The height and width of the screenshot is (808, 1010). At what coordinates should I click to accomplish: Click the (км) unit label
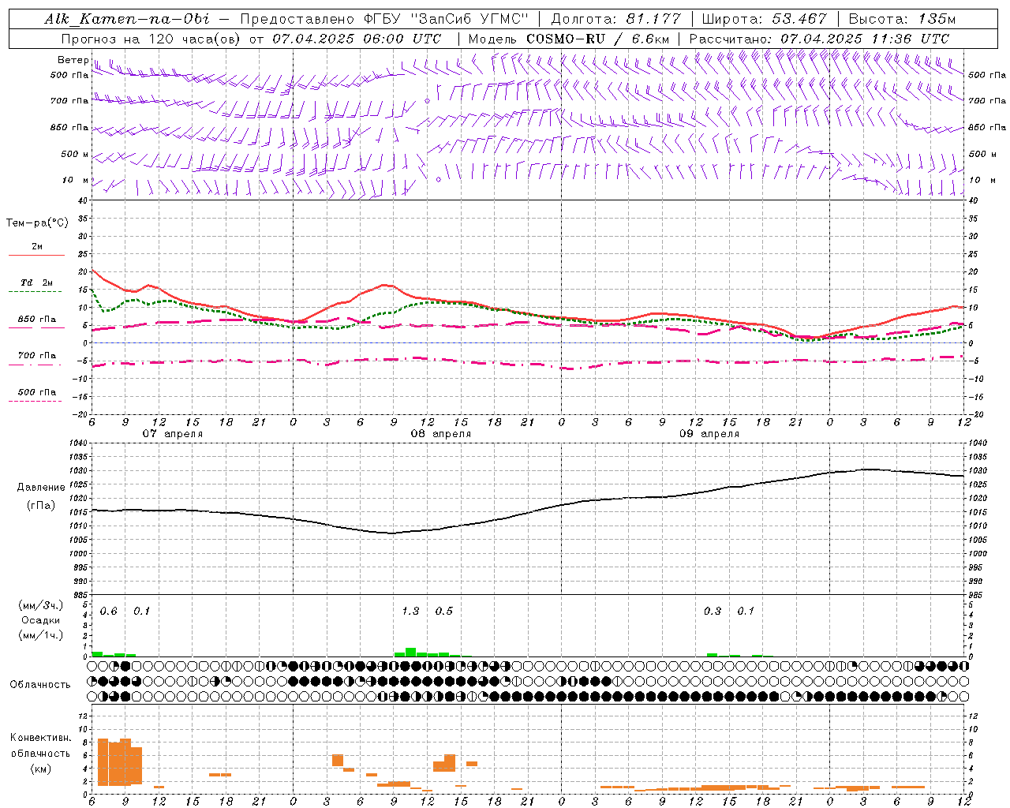pyautogui.click(x=41, y=769)
